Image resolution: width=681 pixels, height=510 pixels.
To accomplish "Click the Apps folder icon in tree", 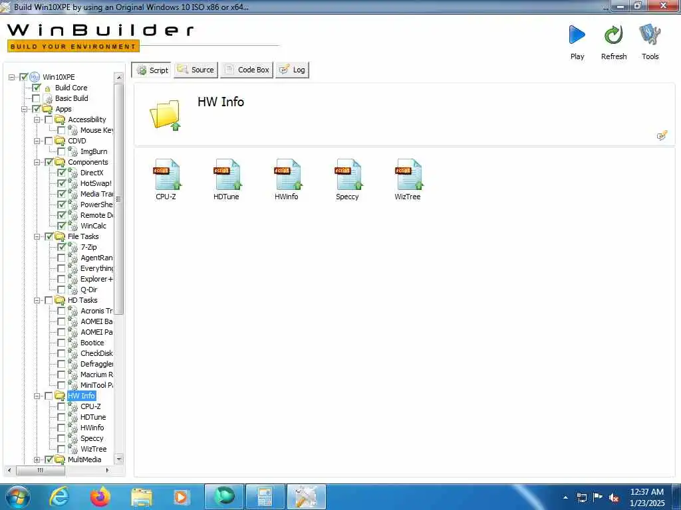I will [47, 109].
